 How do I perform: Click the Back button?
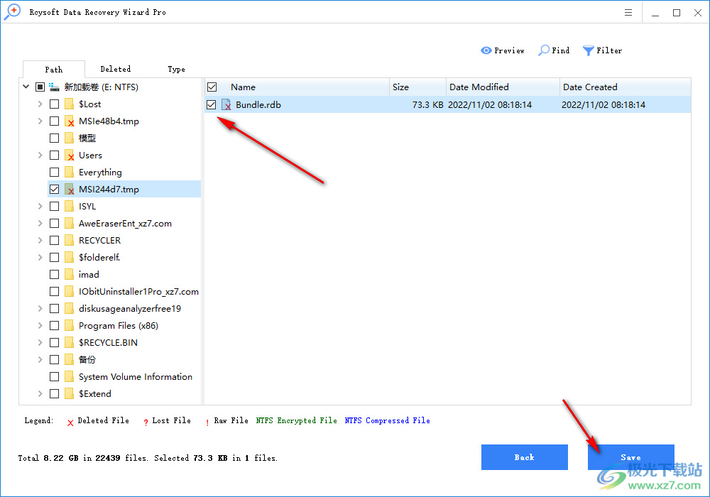coord(525,457)
